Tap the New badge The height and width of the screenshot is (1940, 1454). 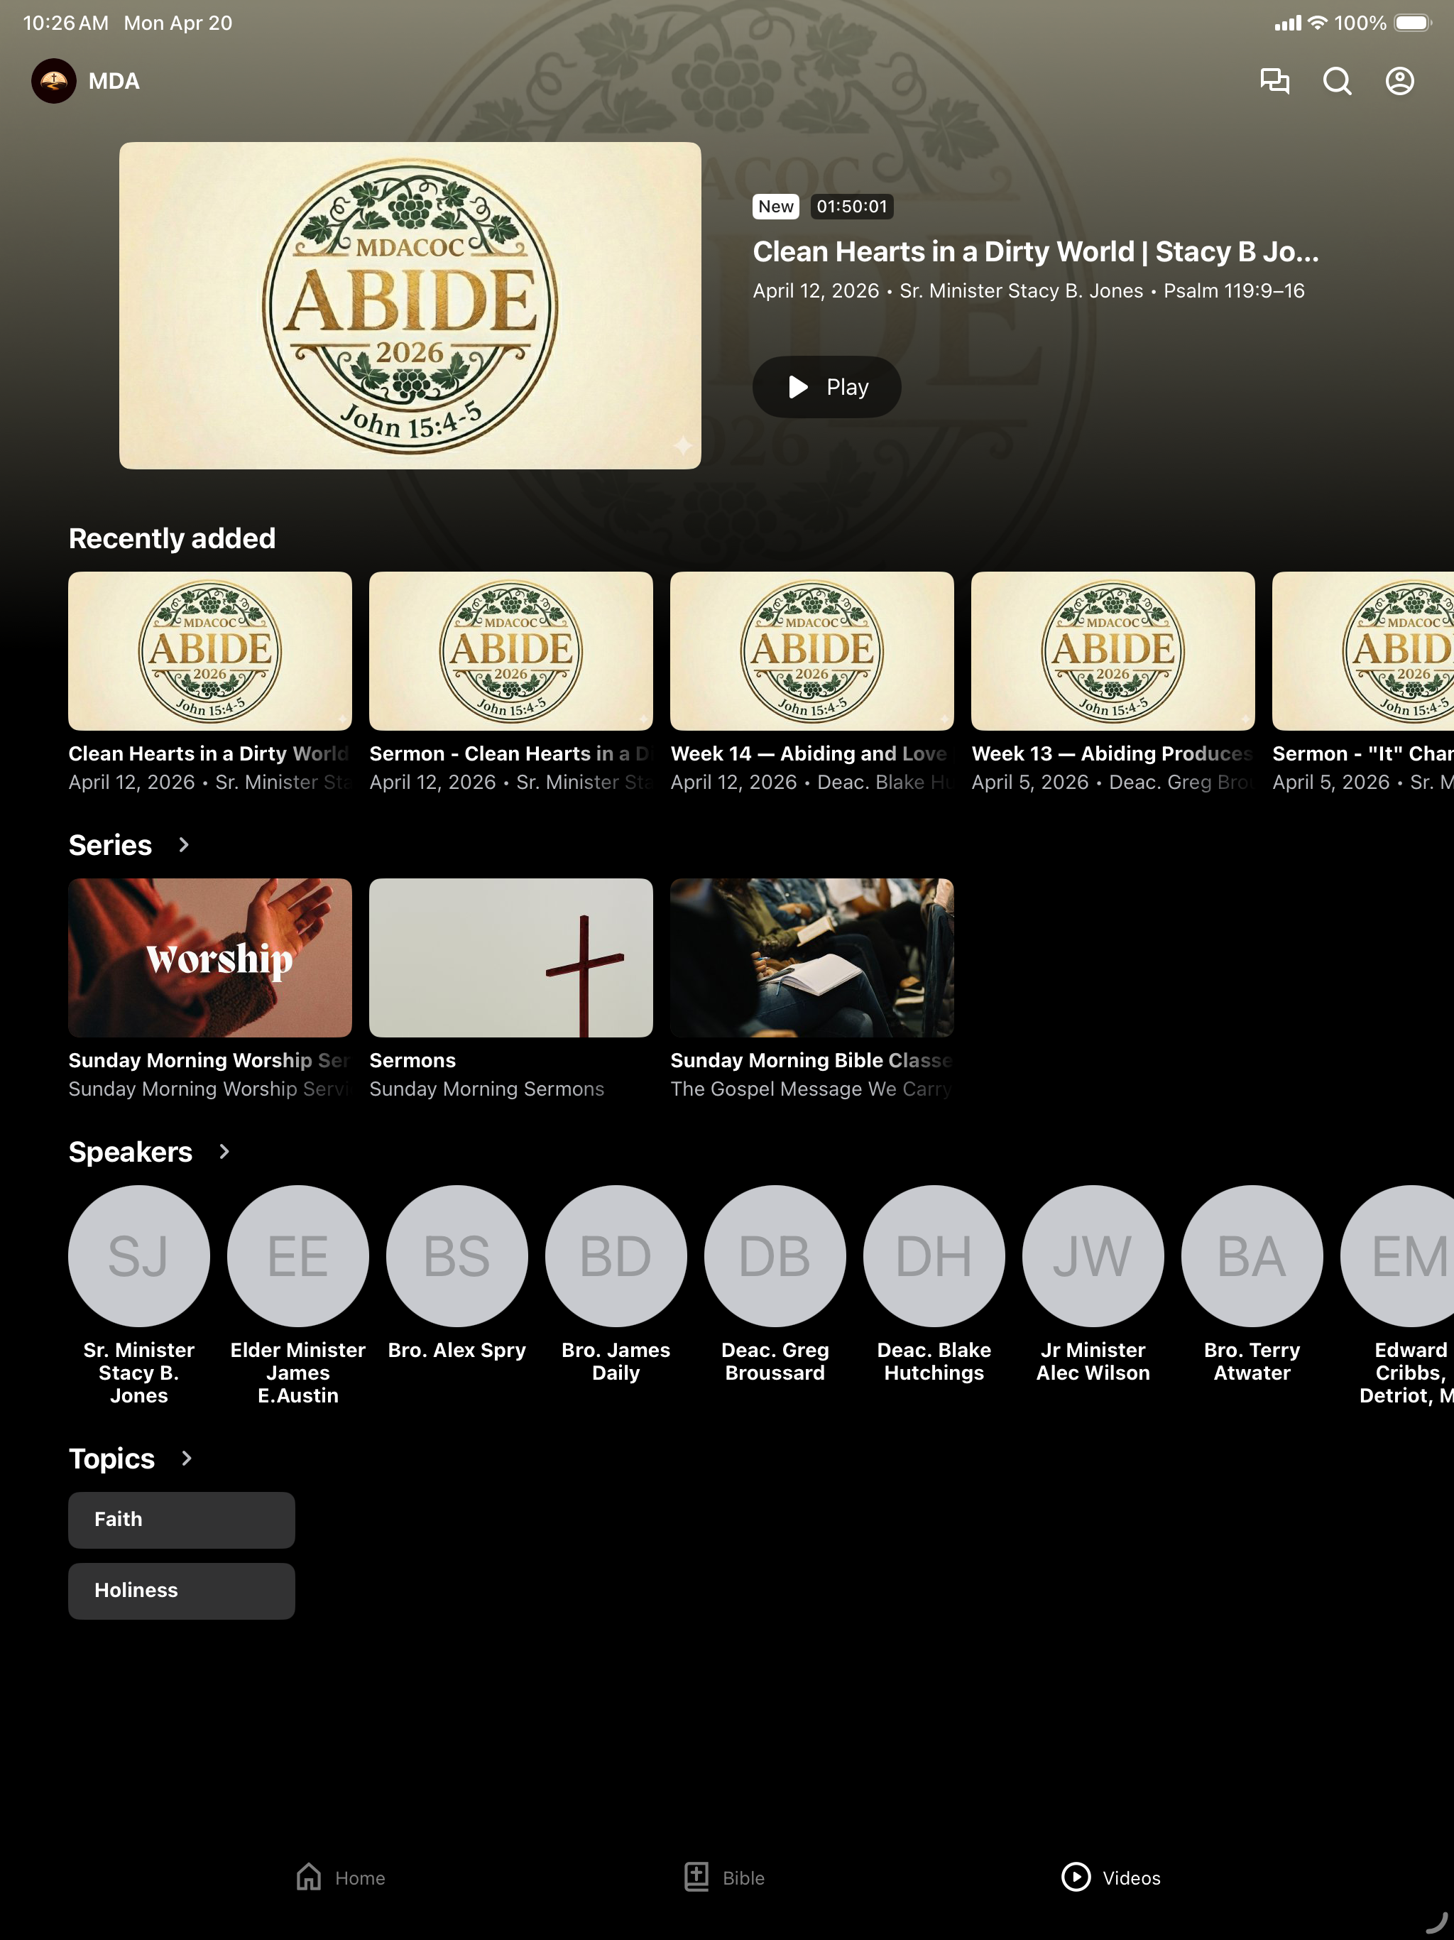coord(776,206)
